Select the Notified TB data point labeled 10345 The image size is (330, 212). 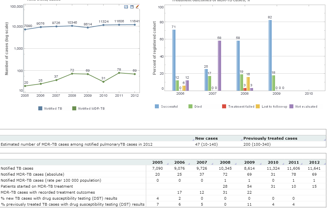pyautogui.click(x=72, y=26)
